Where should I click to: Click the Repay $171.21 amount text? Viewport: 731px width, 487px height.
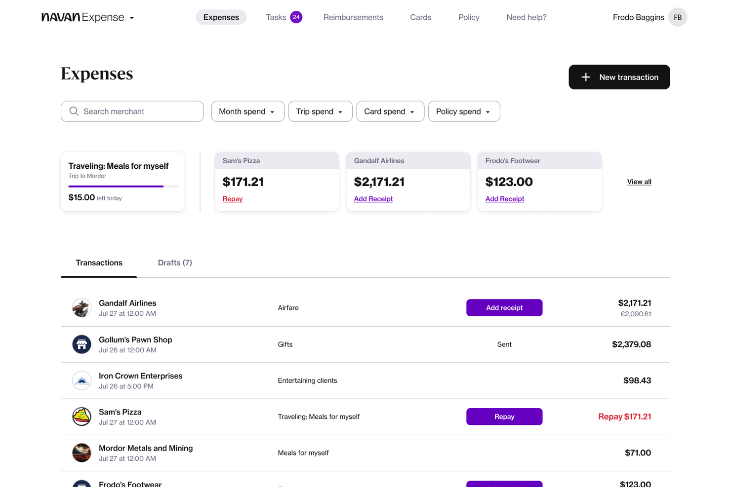625,416
